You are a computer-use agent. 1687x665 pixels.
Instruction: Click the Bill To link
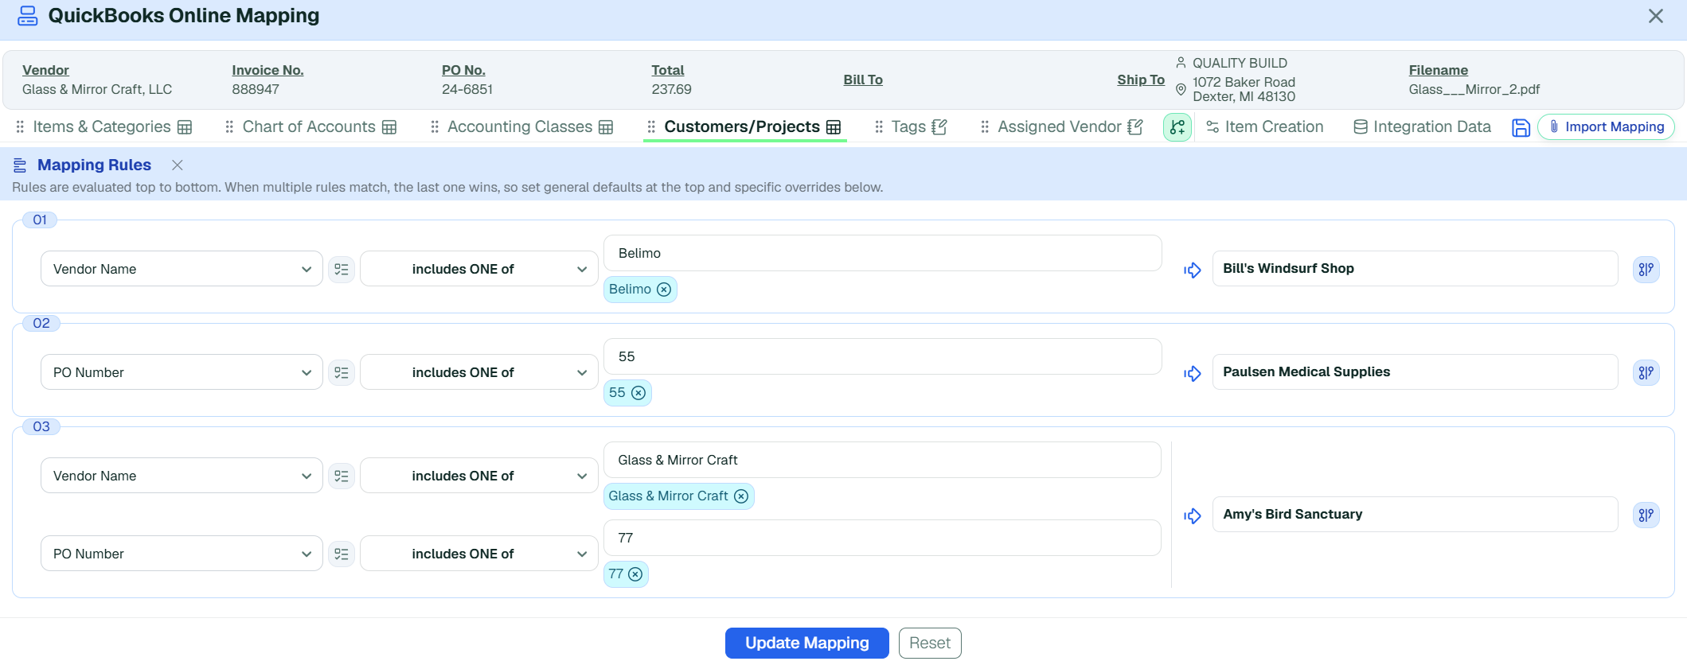(x=863, y=80)
